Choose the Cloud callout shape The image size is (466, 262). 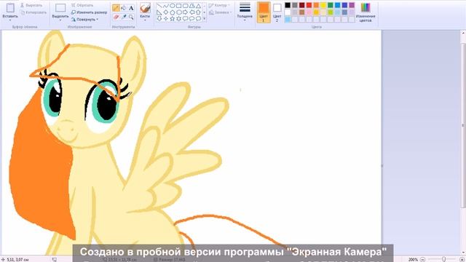(199, 19)
